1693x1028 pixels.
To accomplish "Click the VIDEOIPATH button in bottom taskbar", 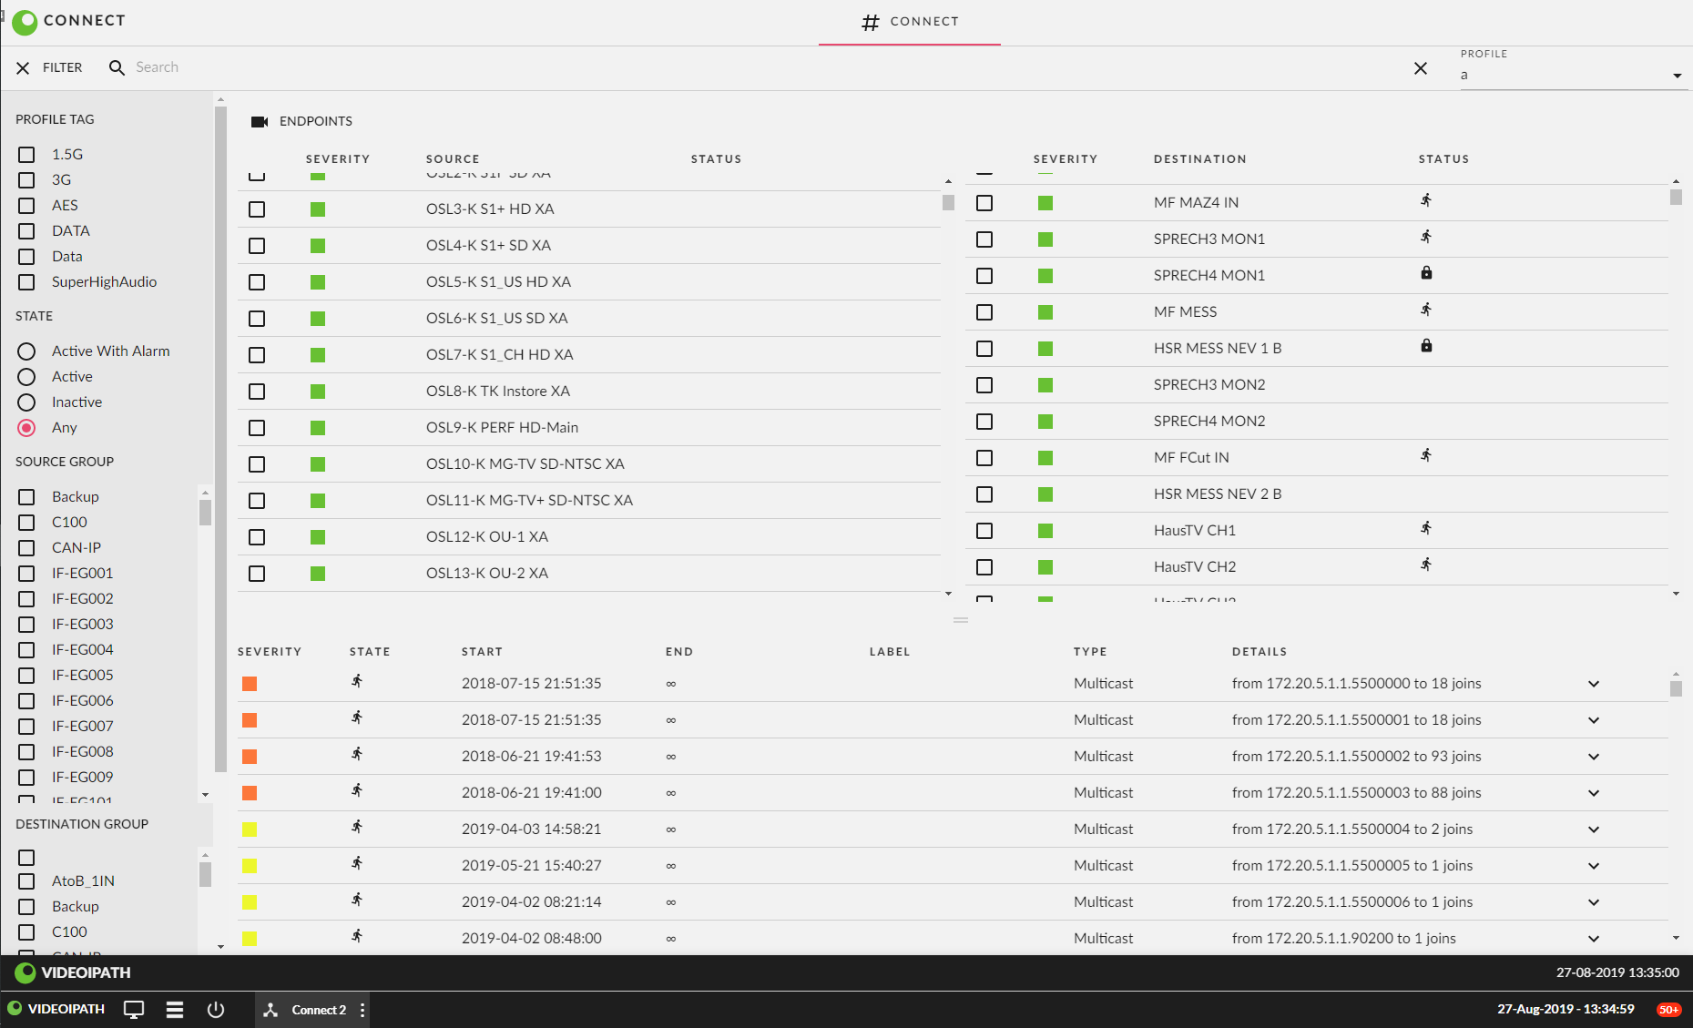I will coord(56,1009).
